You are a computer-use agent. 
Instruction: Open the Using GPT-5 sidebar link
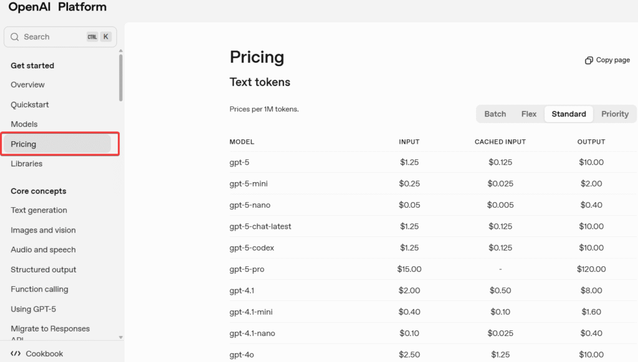(34, 309)
